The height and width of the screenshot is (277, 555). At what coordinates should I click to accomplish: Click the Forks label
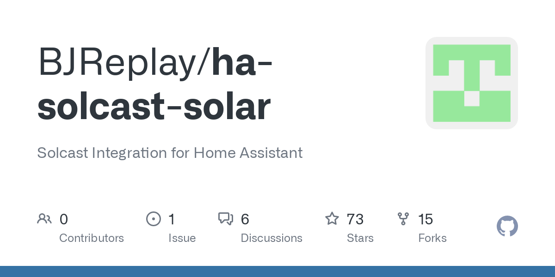(x=432, y=238)
